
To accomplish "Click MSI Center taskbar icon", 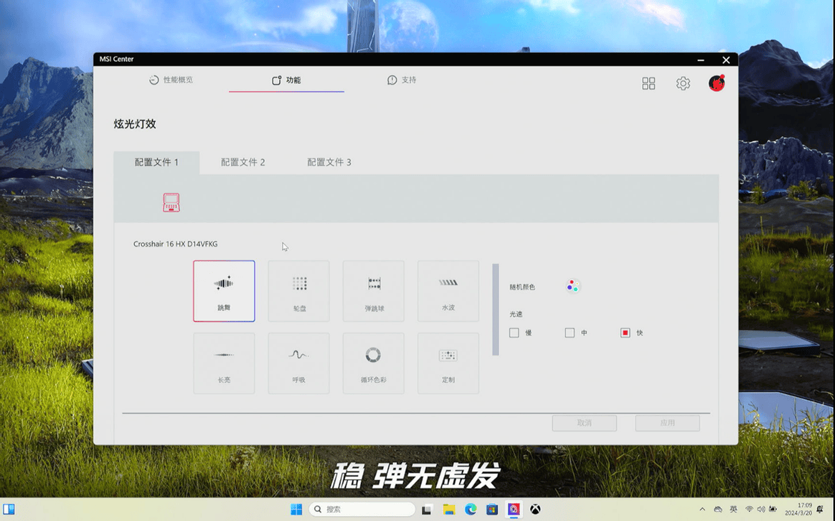I will click(x=514, y=509).
